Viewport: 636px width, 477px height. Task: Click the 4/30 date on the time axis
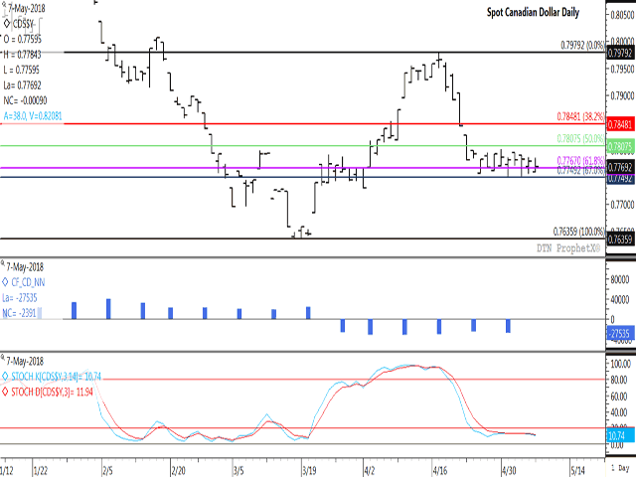coord(509,470)
